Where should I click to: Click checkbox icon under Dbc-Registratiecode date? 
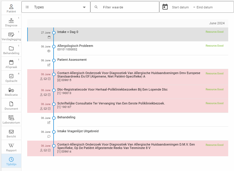pos(49,95)
